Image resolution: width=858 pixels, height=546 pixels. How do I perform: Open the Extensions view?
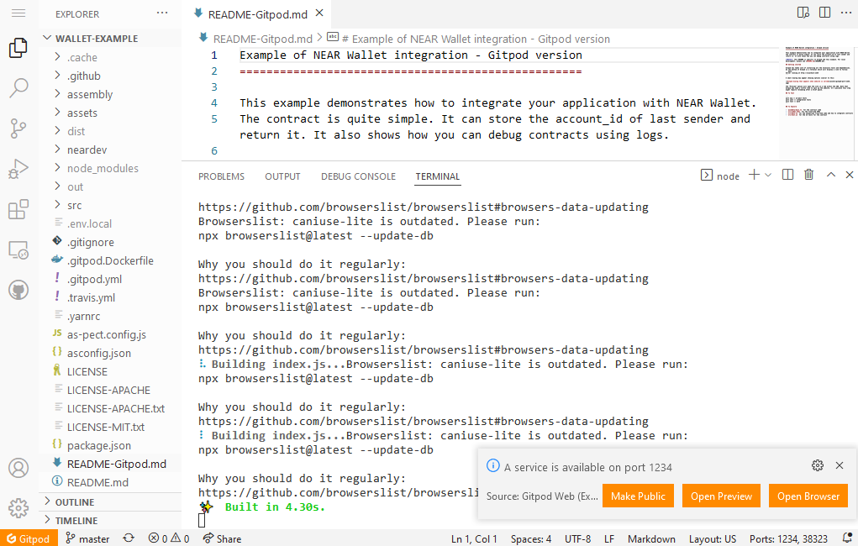pyautogui.click(x=18, y=209)
